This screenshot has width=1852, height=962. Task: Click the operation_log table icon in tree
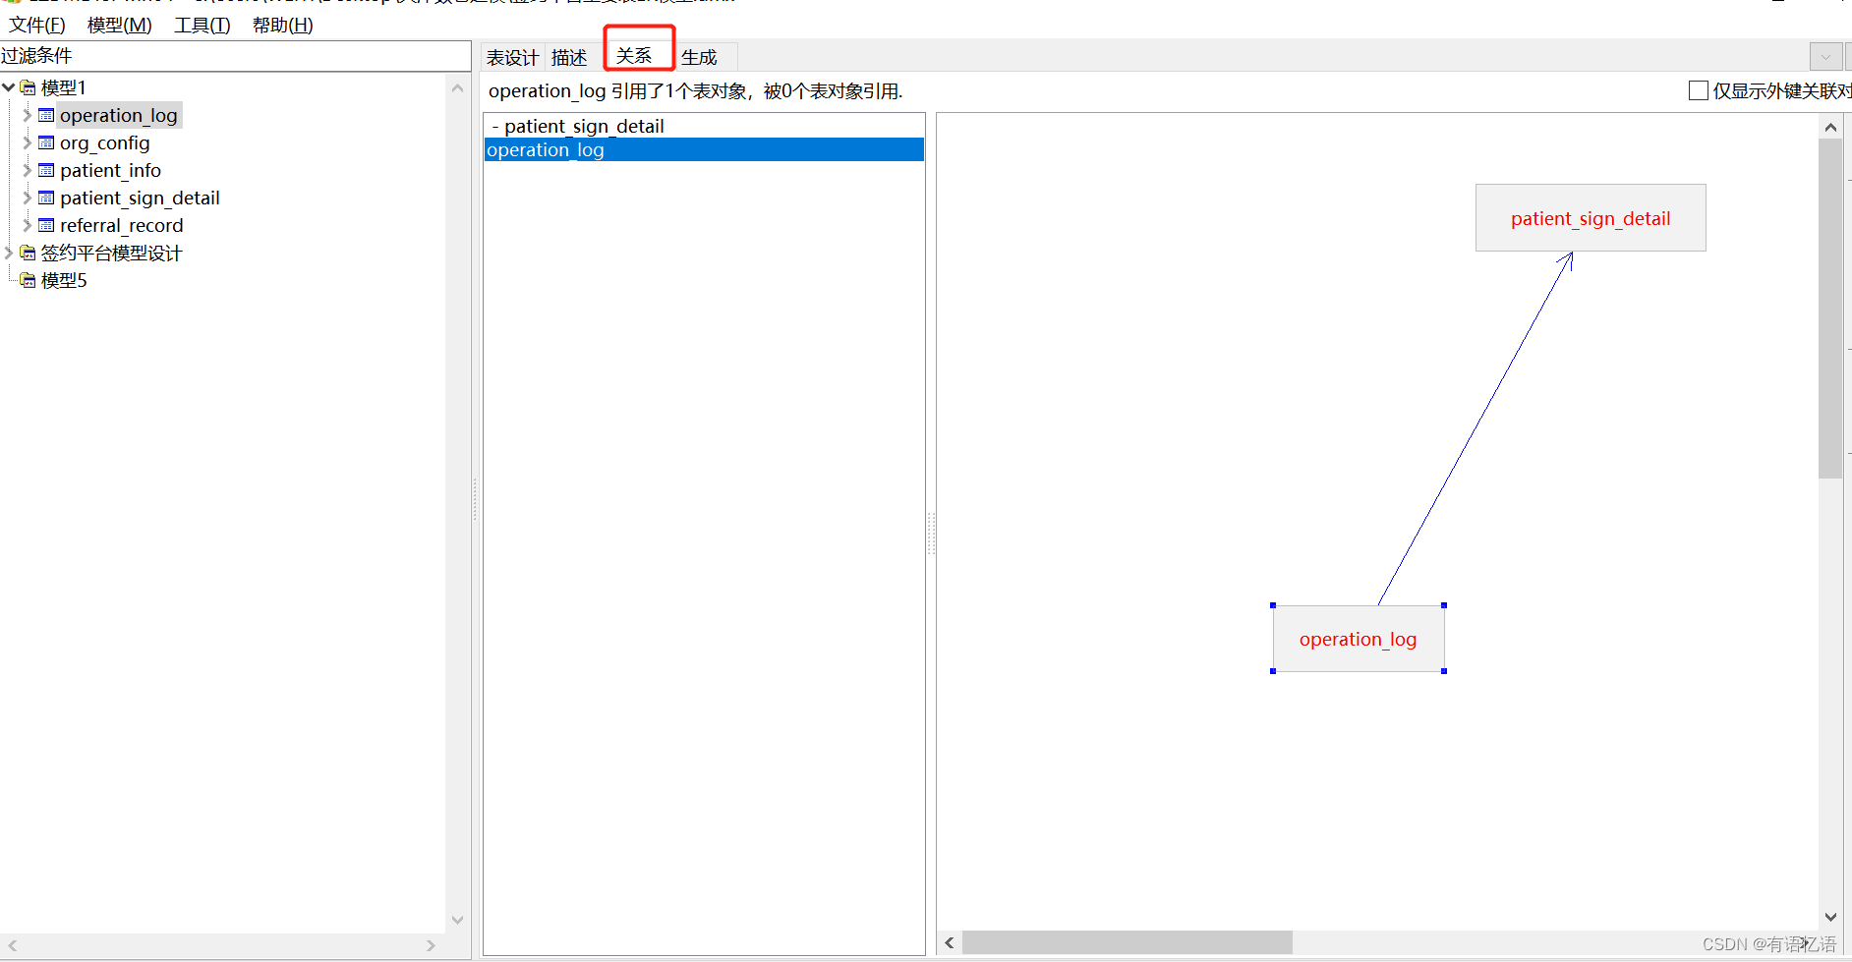click(46, 115)
